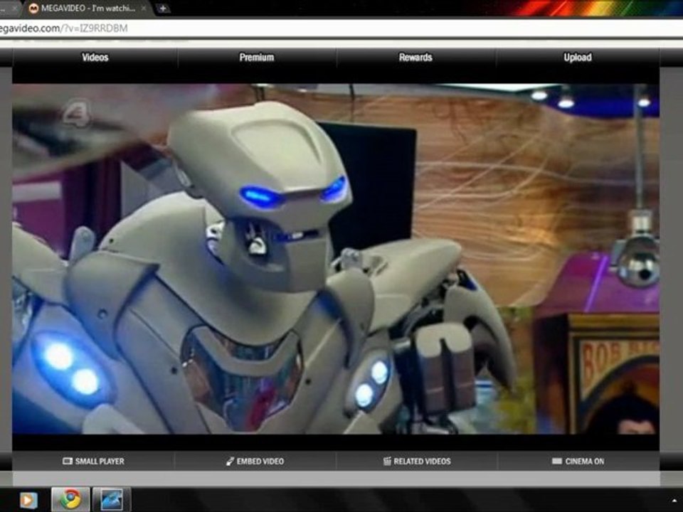Viewport: 683px width, 512px height.
Task: Select the MEGAVIDEO browser tab
Action: 87,9
